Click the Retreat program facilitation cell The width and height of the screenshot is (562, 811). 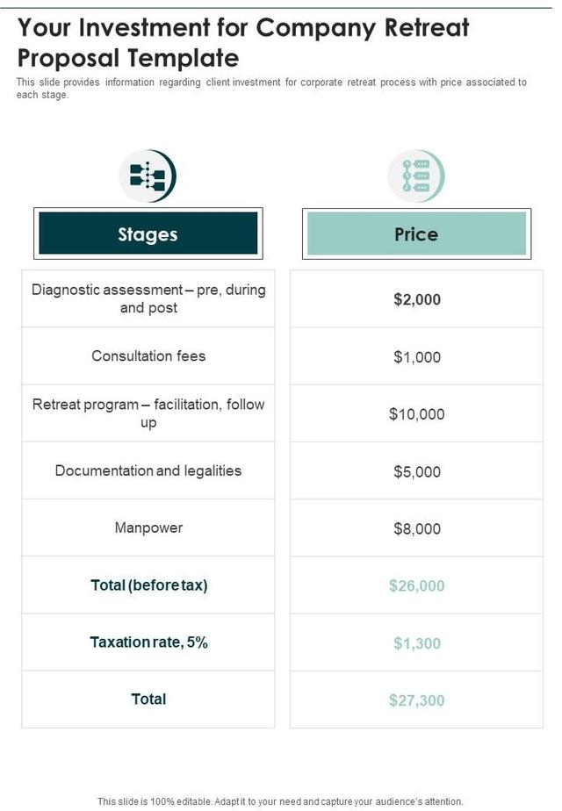tap(148, 413)
